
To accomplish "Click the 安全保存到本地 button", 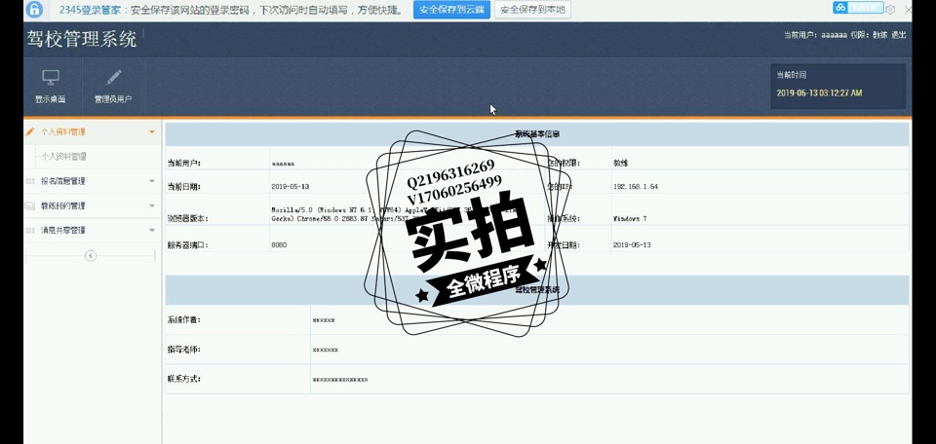I will tap(532, 10).
